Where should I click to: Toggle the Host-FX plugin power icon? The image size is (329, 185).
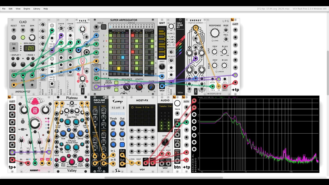pos(132,107)
